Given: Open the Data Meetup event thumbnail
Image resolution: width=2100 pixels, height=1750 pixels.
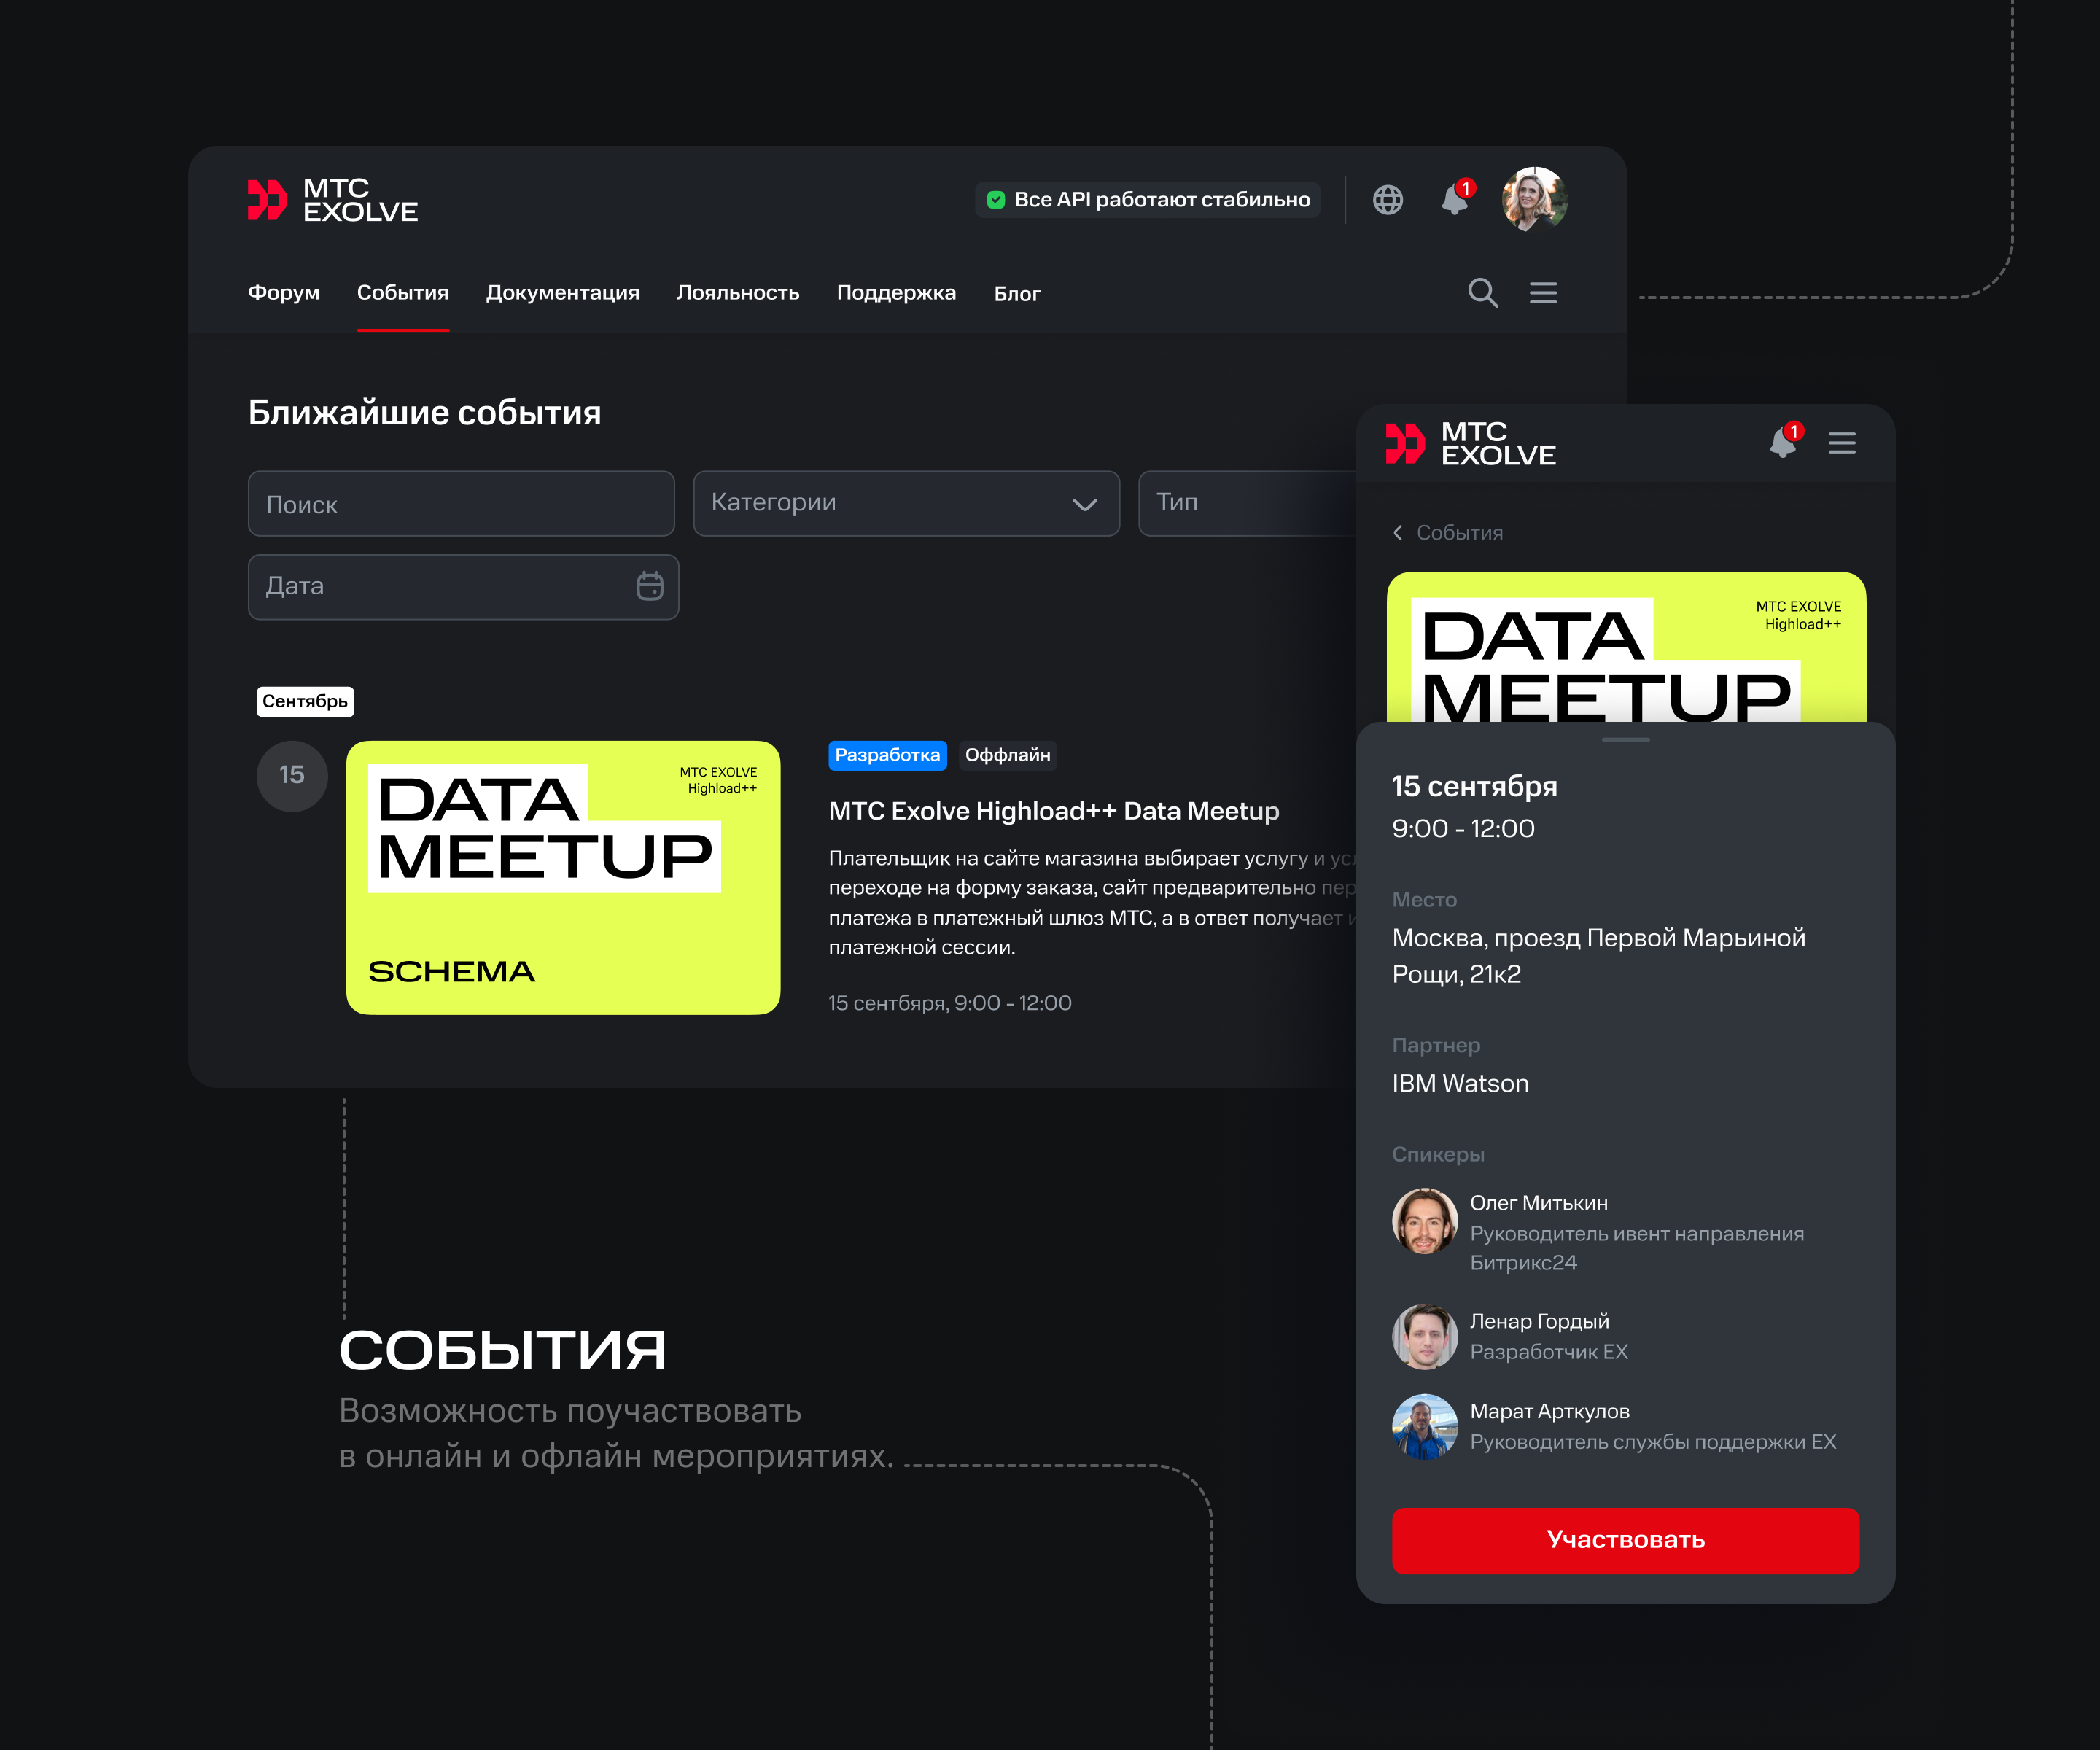Looking at the screenshot, I should pyautogui.click(x=563, y=877).
